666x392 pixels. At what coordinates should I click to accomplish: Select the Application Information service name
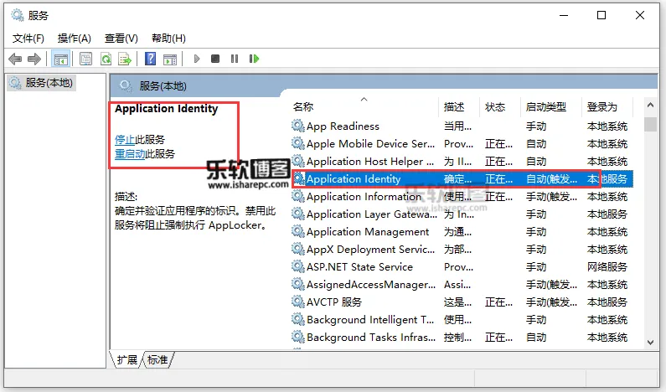coord(364,197)
